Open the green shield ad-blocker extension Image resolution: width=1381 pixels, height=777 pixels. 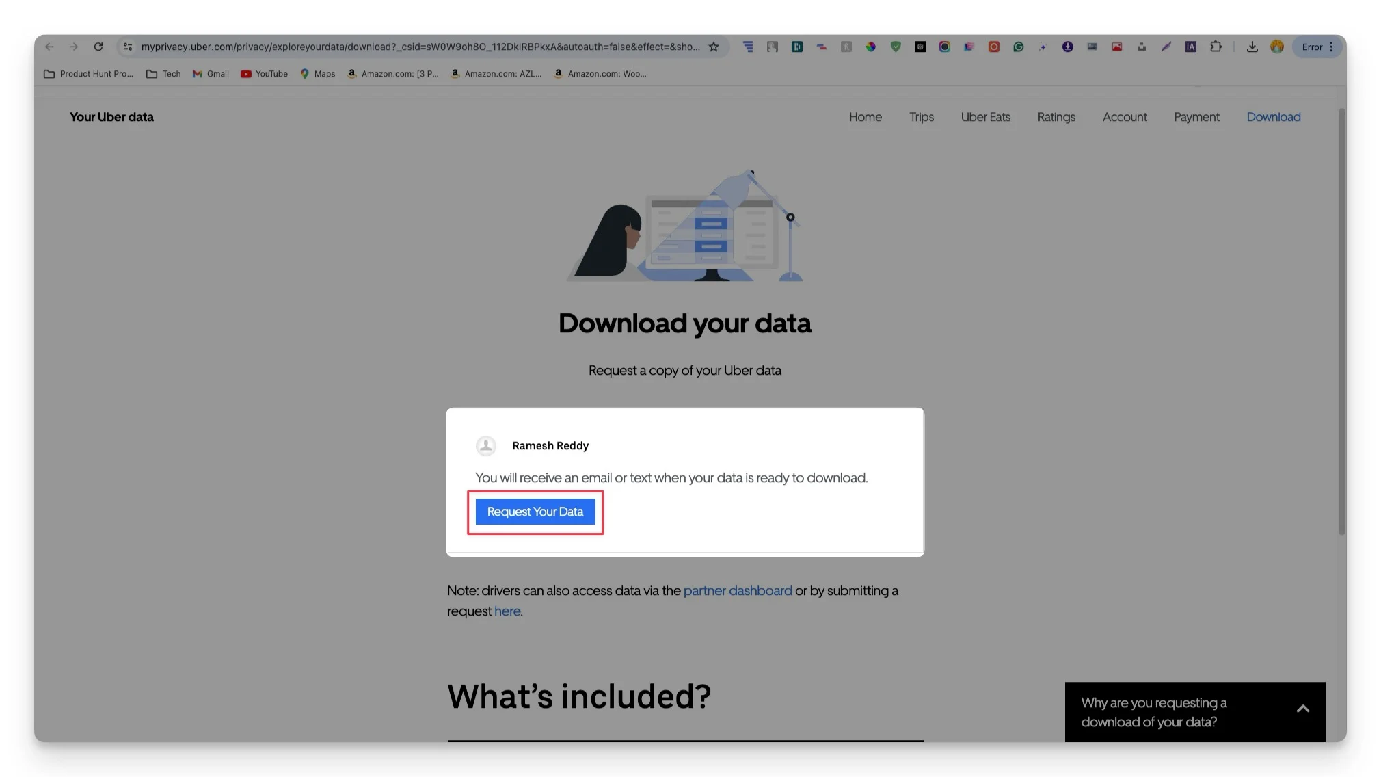pos(896,47)
